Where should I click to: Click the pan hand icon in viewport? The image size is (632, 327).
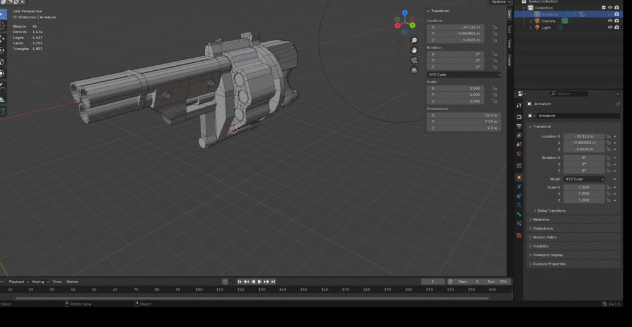pyautogui.click(x=414, y=50)
